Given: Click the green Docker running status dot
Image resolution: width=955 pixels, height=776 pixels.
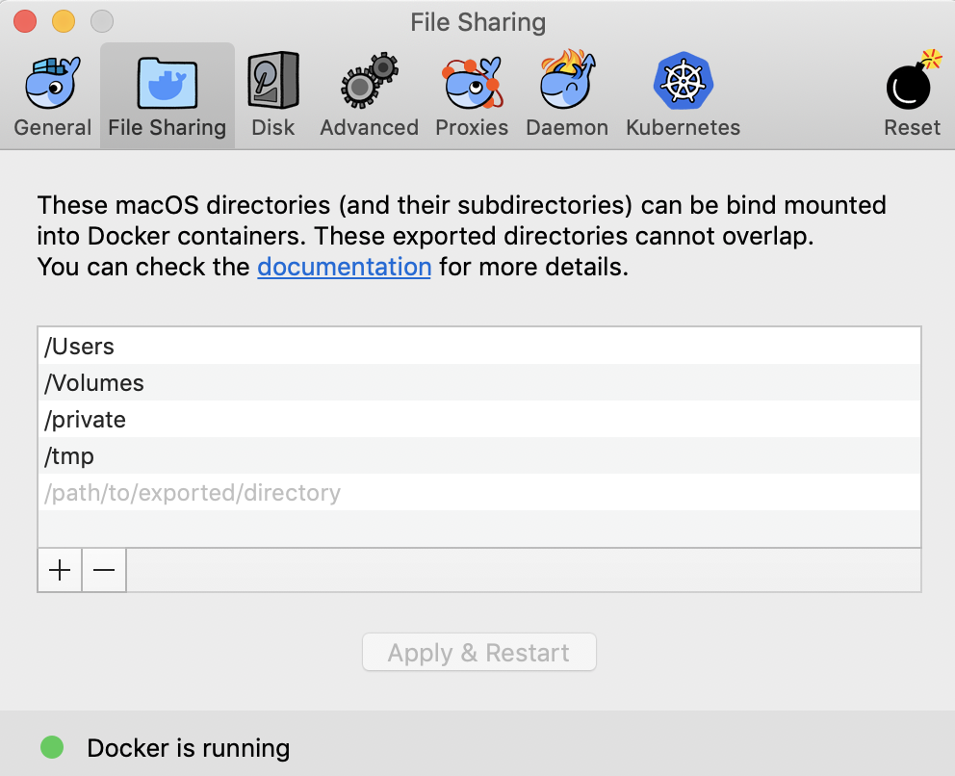Looking at the screenshot, I should pos(53,747).
